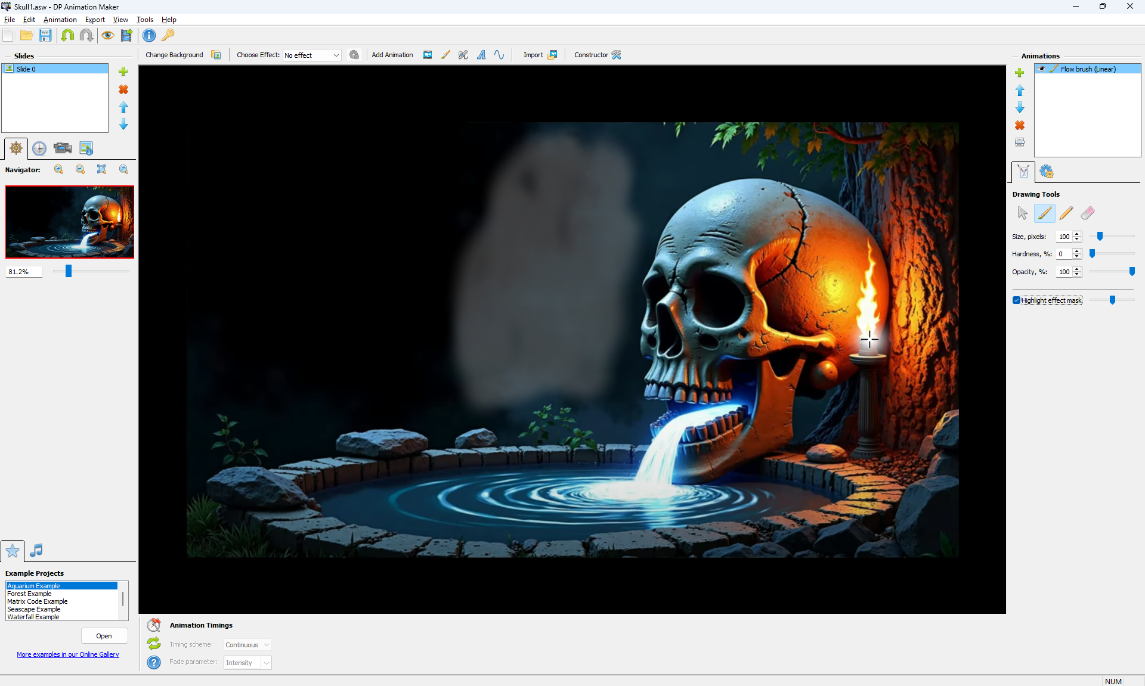This screenshot has height=686, width=1145.
Task: Expand the Timing scheme Continuous dropdown
Action: pyautogui.click(x=247, y=645)
